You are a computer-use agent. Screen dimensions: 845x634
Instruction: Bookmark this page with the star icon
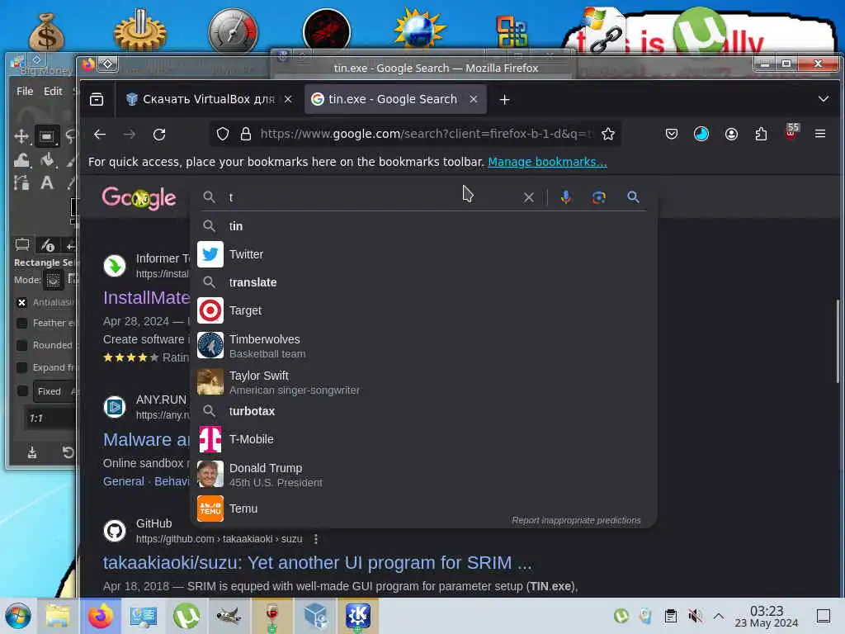[x=608, y=135]
